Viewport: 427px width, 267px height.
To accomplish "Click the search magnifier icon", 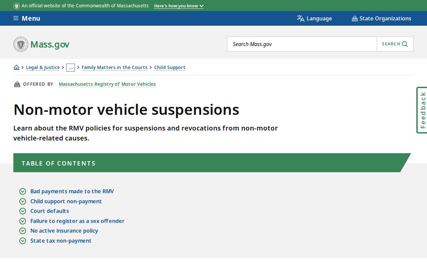I will coord(405,44).
